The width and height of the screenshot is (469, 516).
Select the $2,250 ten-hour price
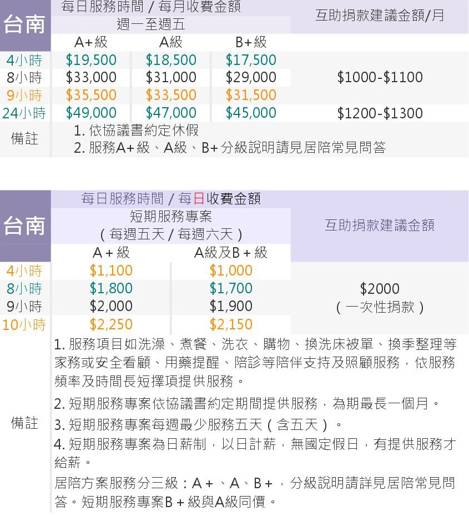111,324
